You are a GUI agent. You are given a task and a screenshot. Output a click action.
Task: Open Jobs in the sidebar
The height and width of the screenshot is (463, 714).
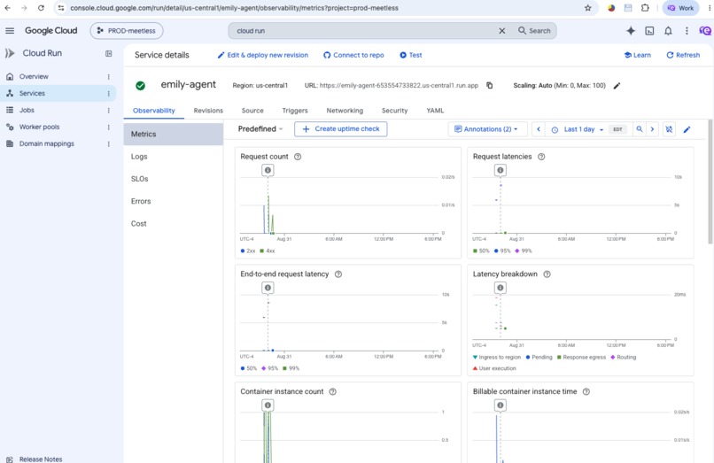click(27, 110)
